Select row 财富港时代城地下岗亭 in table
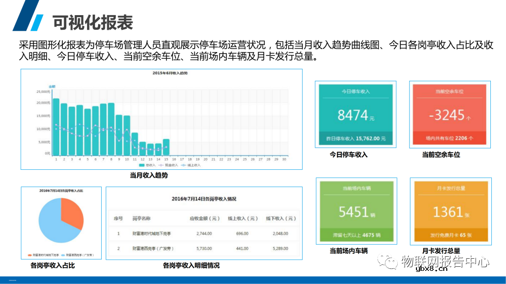The width and height of the screenshot is (506, 284). tap(204, 233)
